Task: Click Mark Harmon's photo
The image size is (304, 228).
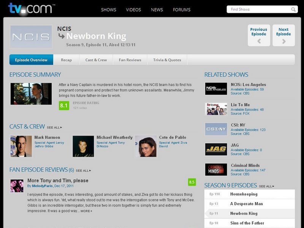Action: click(x=21, y=146)
